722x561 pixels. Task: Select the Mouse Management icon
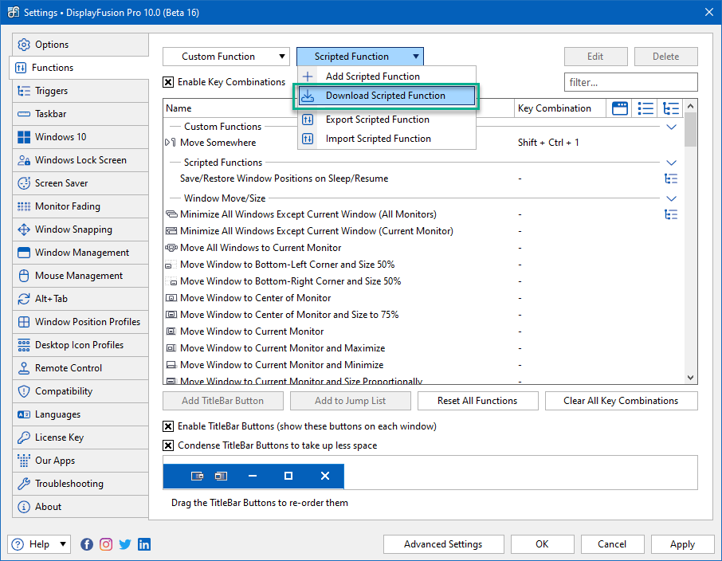coord(23,276)
